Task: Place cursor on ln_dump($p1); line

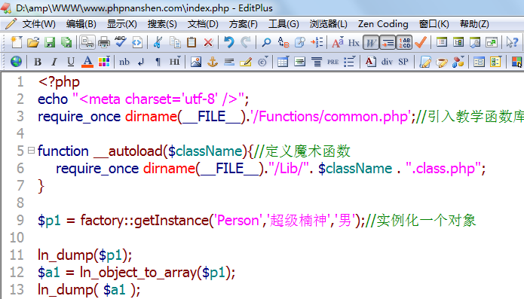Action: click(x=85, y=255)
